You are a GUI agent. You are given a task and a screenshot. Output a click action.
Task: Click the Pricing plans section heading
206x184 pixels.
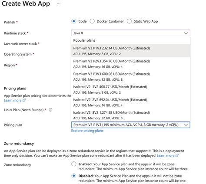click(x=15, y=89)
